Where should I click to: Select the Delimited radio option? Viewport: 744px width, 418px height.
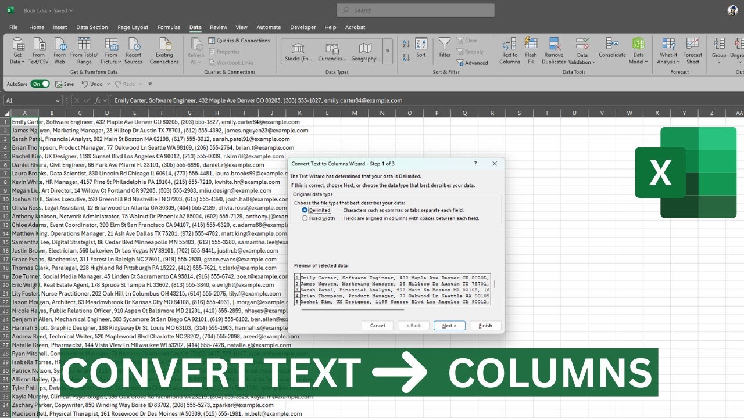305,210
